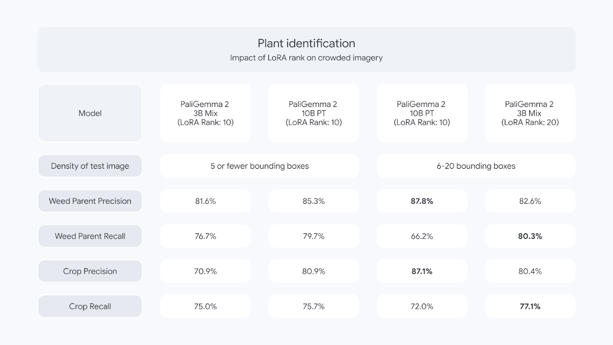Select the subtitle "Impact of LoRA rank on crowded imagery"
This screenshot has height=345, width=613.
click(x=306, y=57)
